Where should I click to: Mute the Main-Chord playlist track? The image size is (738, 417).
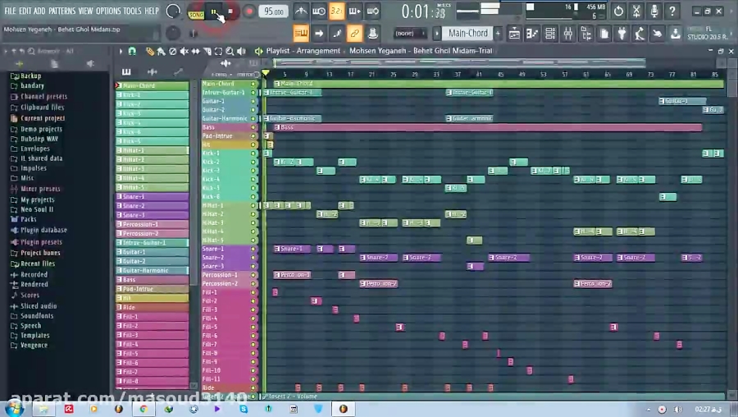pos(254,84)
